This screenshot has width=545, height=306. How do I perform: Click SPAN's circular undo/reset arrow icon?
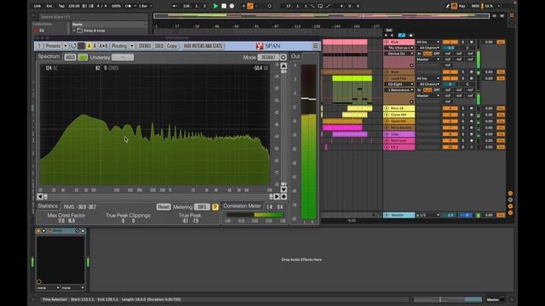pos(73,46)
